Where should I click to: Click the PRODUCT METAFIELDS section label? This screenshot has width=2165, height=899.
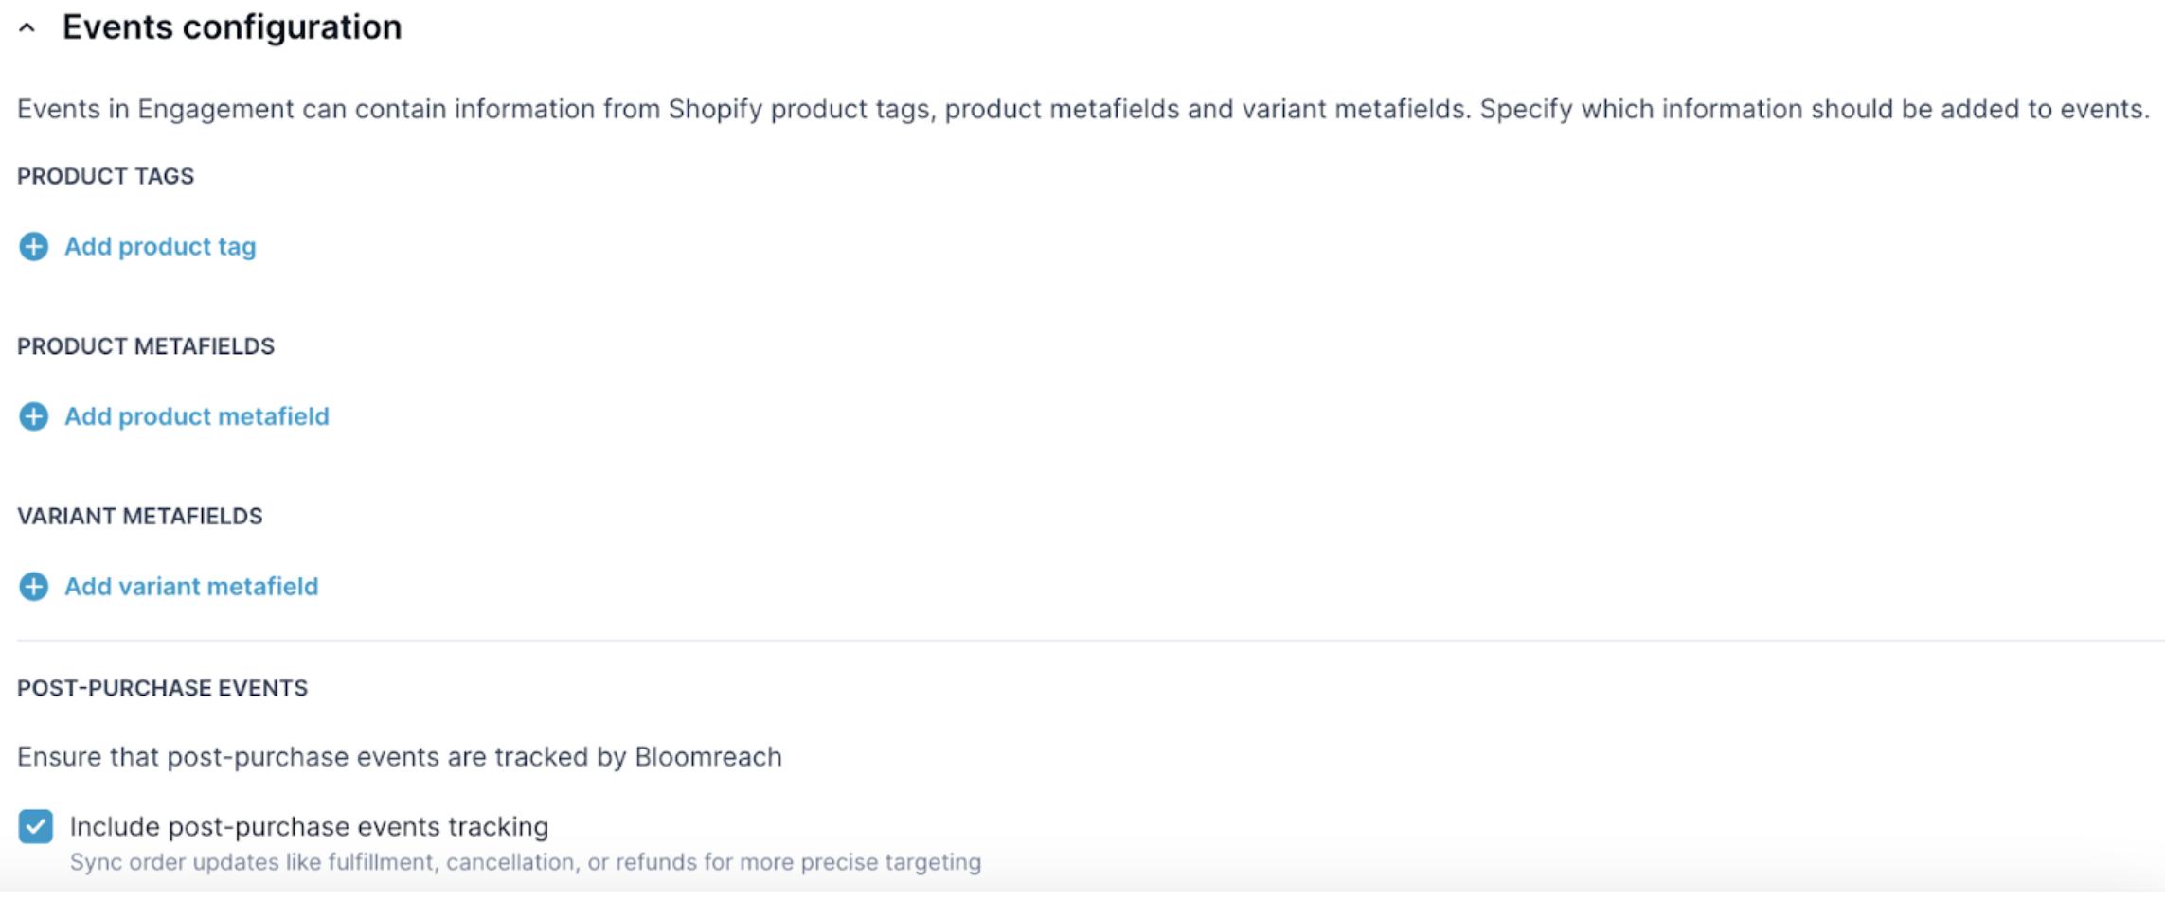(146, 346)
